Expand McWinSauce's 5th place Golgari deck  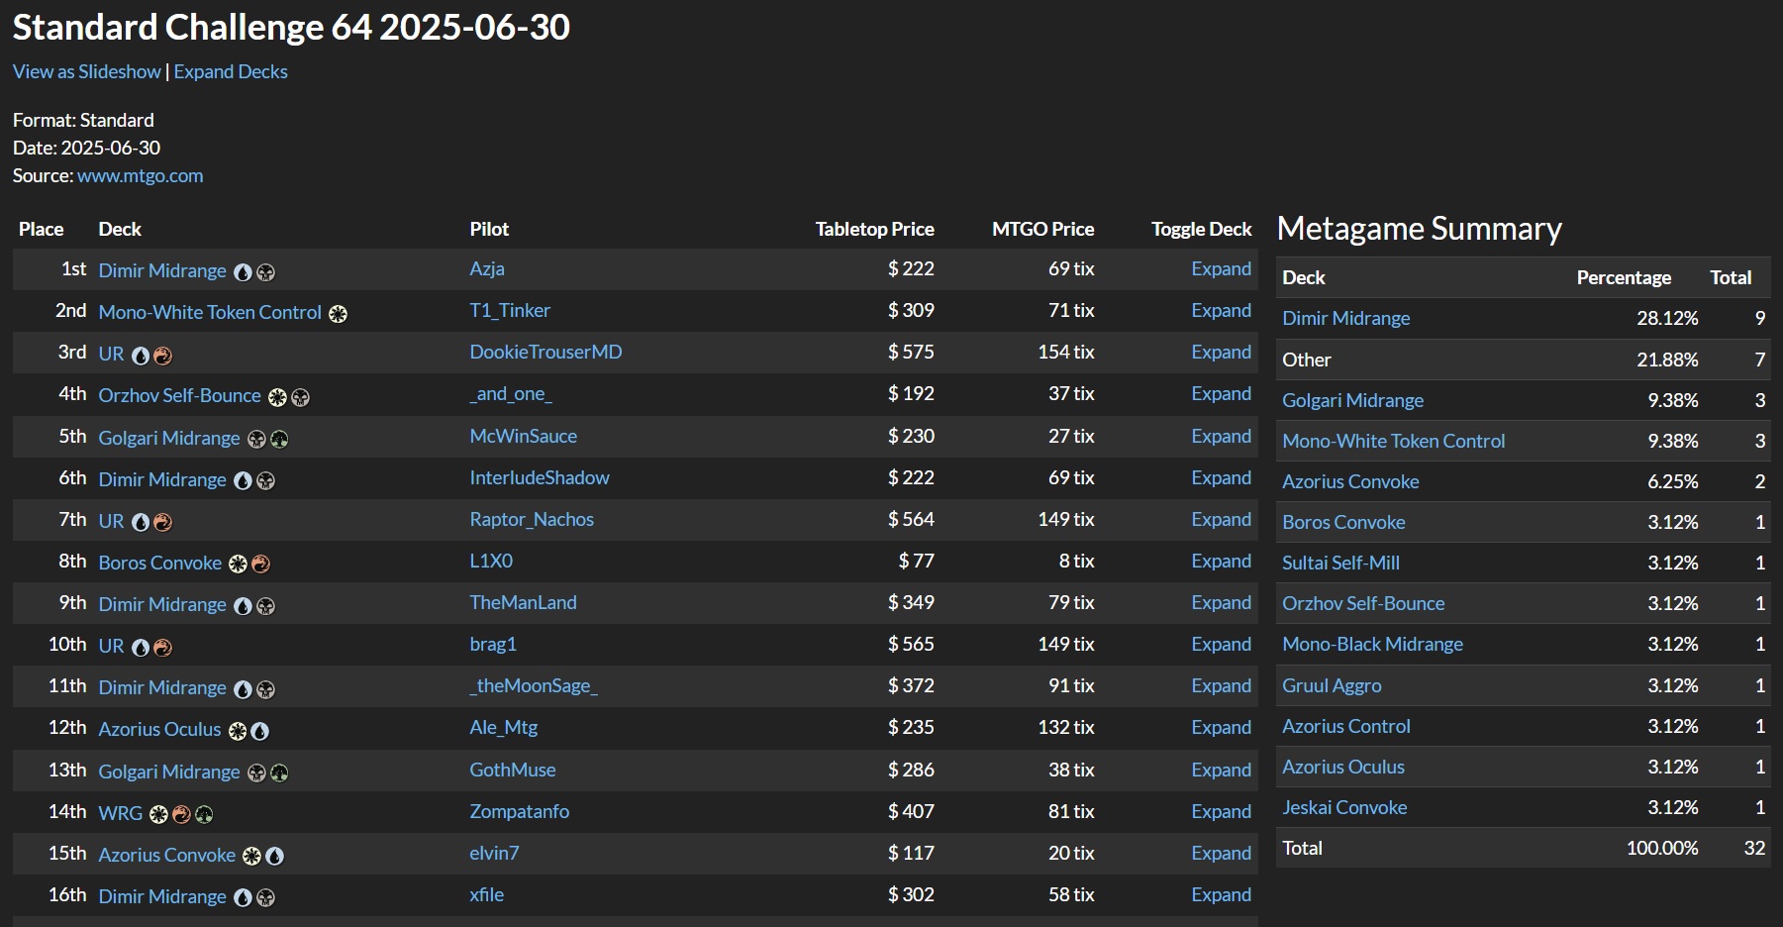1221,437
